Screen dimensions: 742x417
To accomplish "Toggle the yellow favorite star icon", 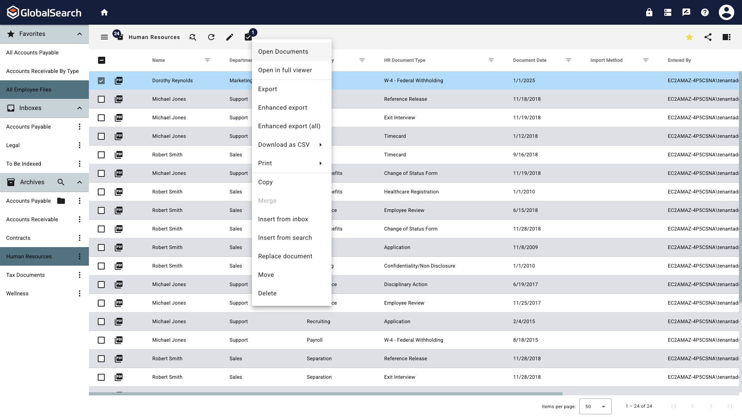I will [x=689, y=37].
